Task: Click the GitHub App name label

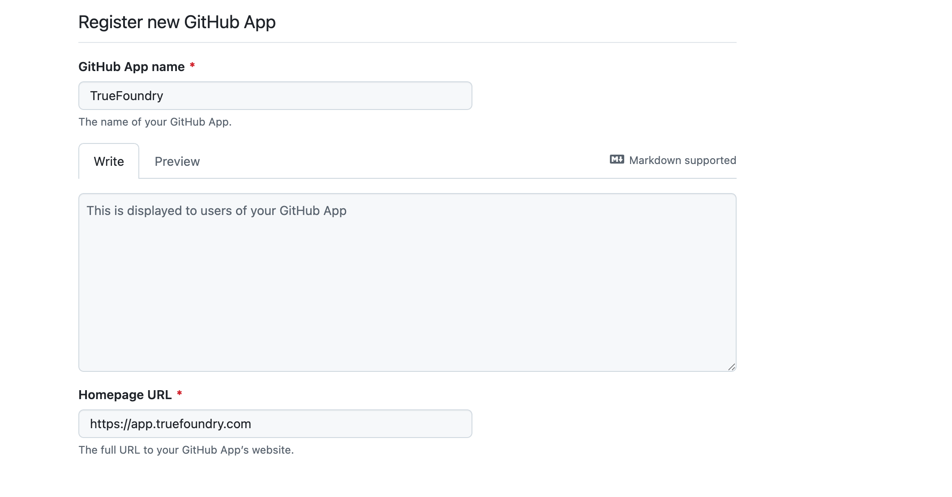Action: point(131,67)
